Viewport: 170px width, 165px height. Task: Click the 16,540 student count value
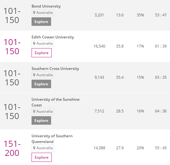pos(99,46)
